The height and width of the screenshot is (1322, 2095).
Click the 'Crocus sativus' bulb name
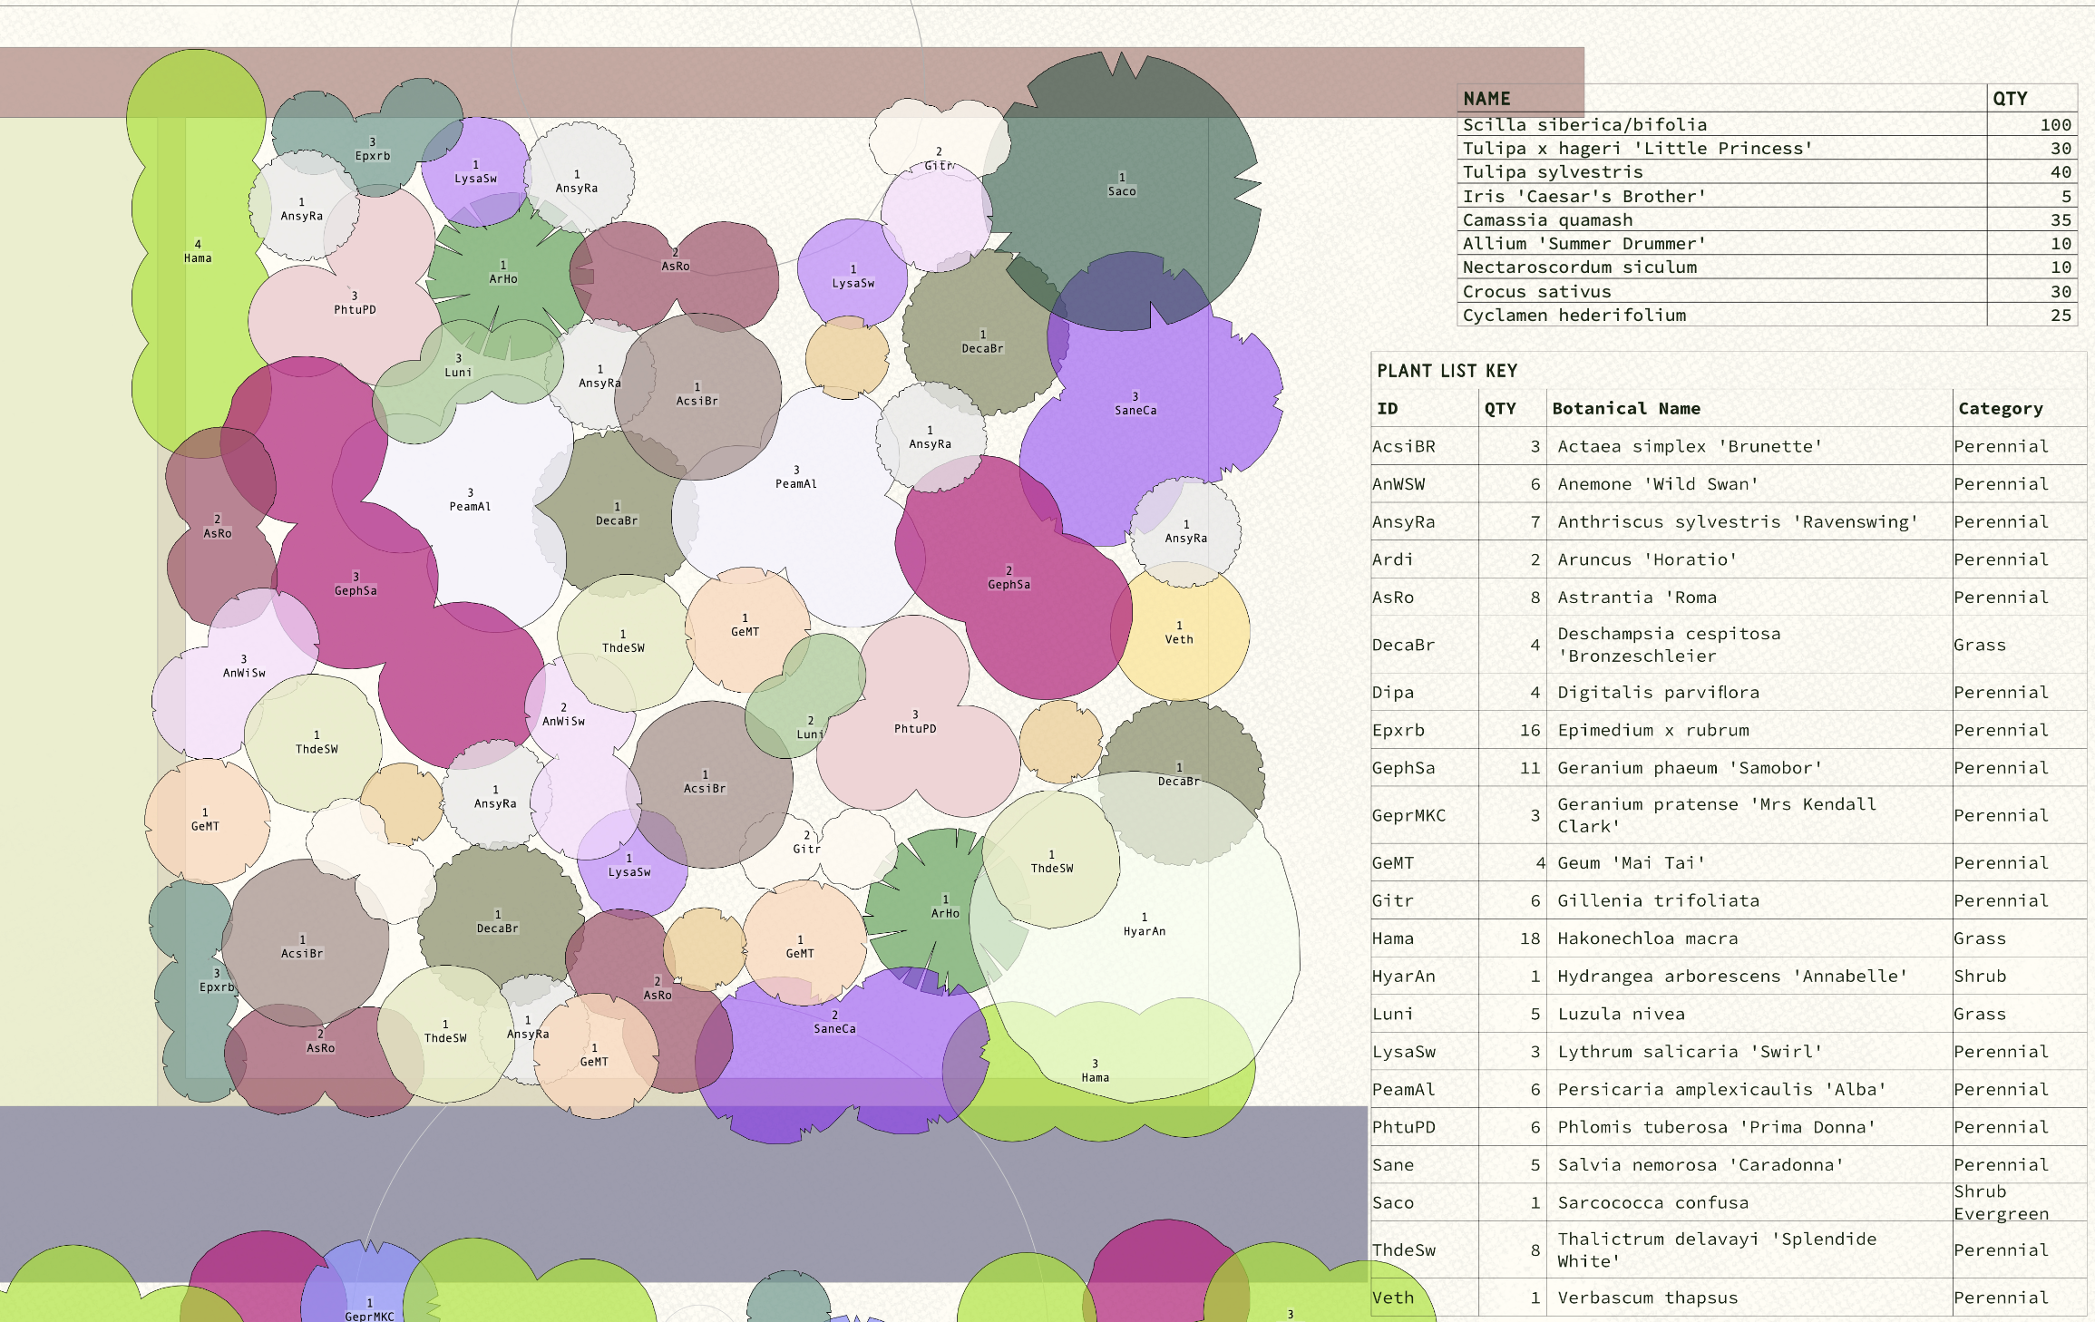click(1536, 292)
